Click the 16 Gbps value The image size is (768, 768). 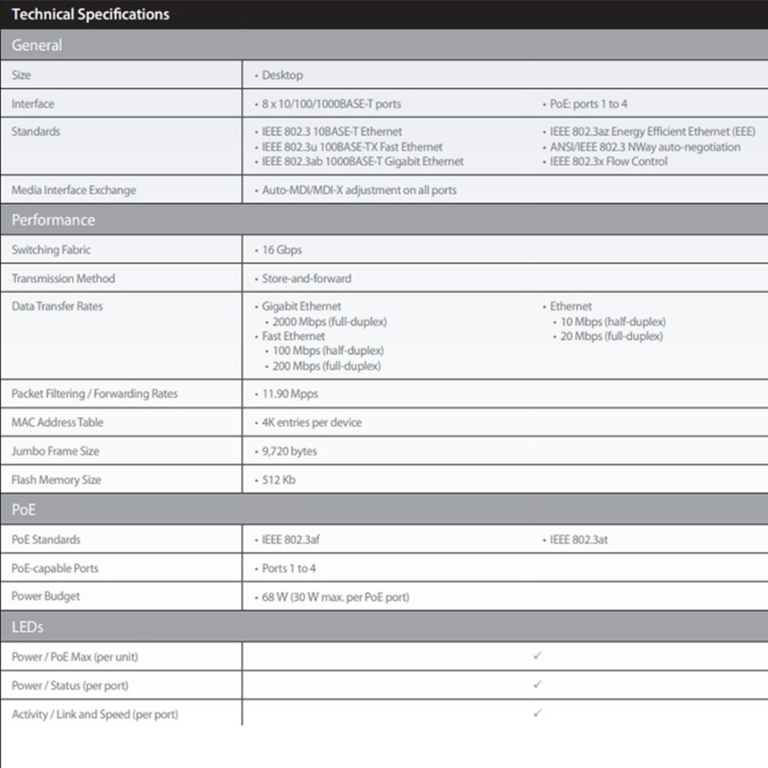click(x=281, y=250)
